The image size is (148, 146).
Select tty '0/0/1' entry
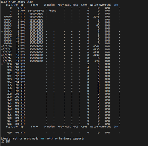point(8,20)
